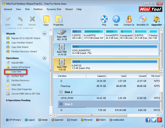Run the Surface Test operation
The height and width of the screenshot is (128, 165).
pyautogui.click(x=15, y=76)
